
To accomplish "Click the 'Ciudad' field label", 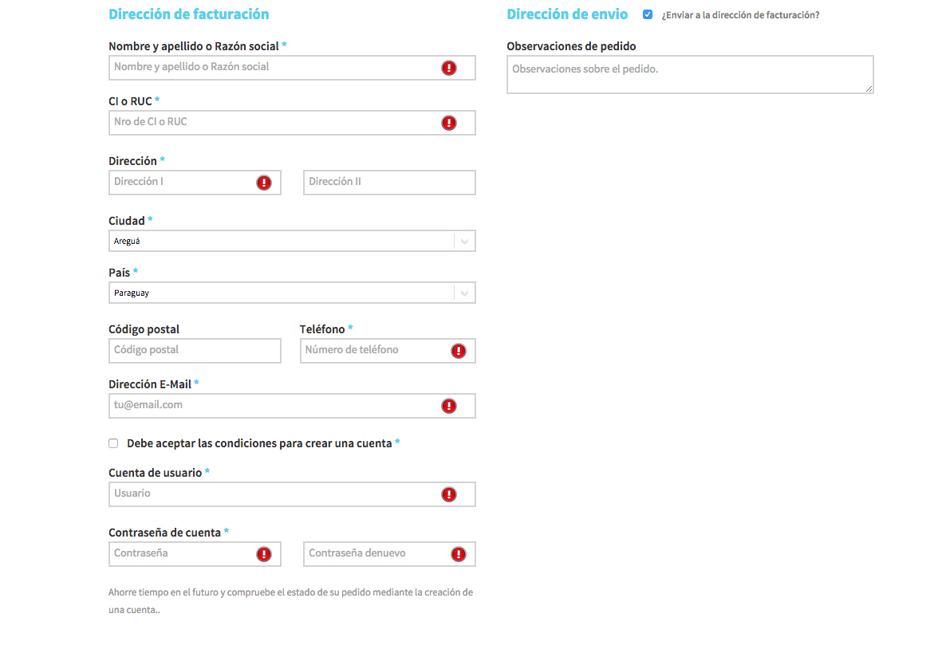I will (127, 221).
